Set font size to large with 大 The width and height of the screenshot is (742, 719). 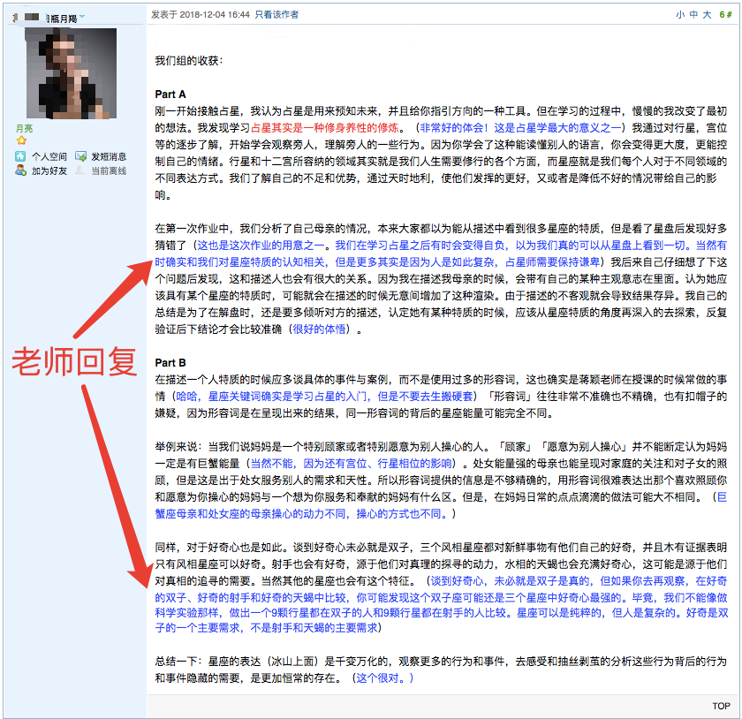click(707, 15)
